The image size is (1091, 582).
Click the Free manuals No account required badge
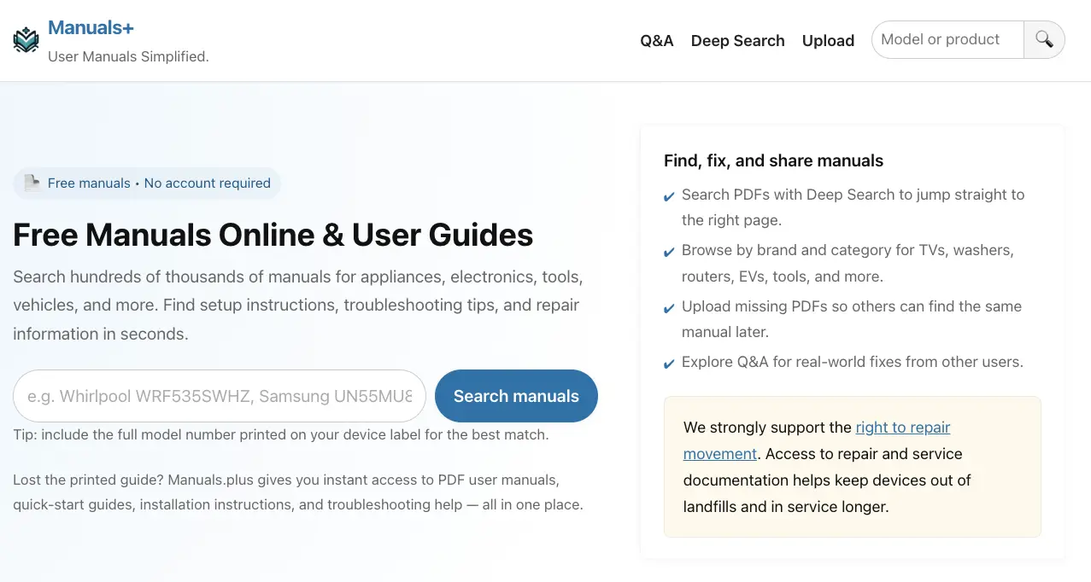(x=147, y=183)
